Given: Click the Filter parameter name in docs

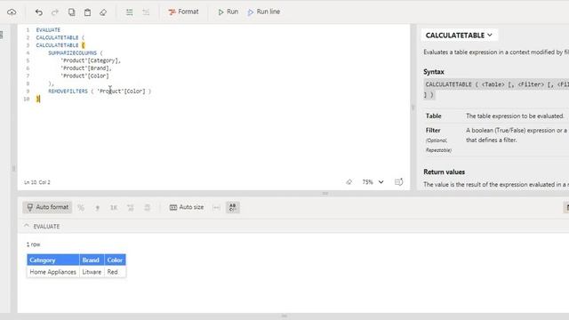Looking at the screenshot, I should pos(433,131).
